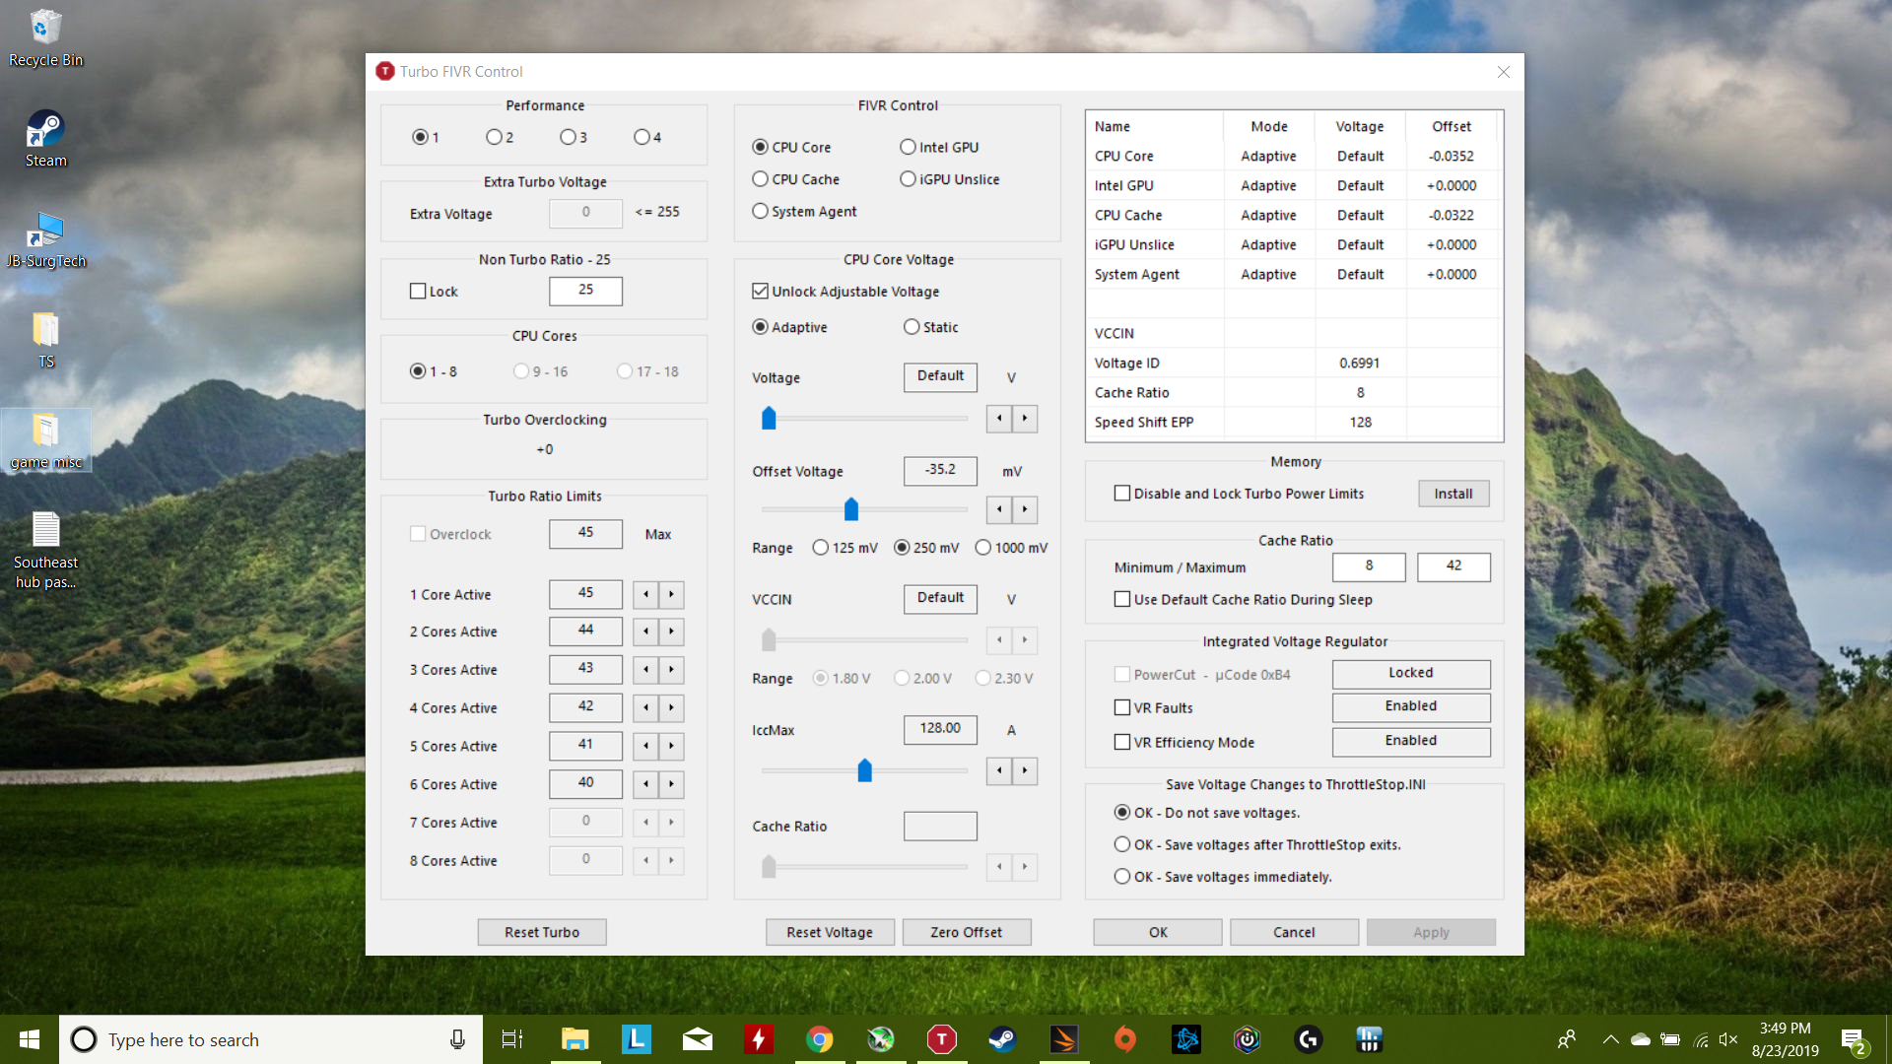Open the Action Center notifications icon
Image resolution: width=1892 pixels, height=1064 pixels.
(1854, 1040)
